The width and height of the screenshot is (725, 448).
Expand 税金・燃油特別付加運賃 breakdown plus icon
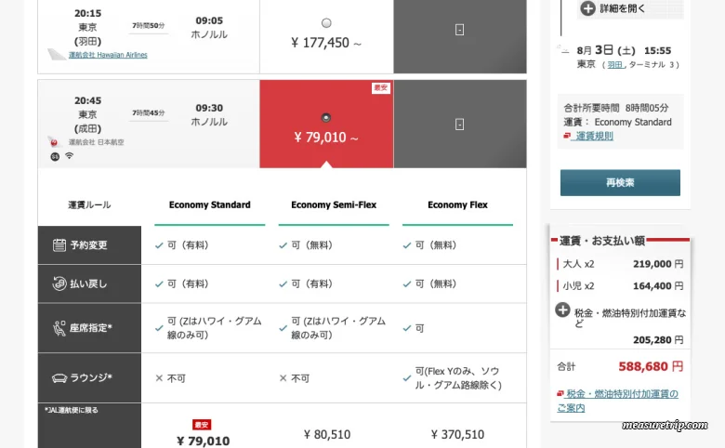562,310
